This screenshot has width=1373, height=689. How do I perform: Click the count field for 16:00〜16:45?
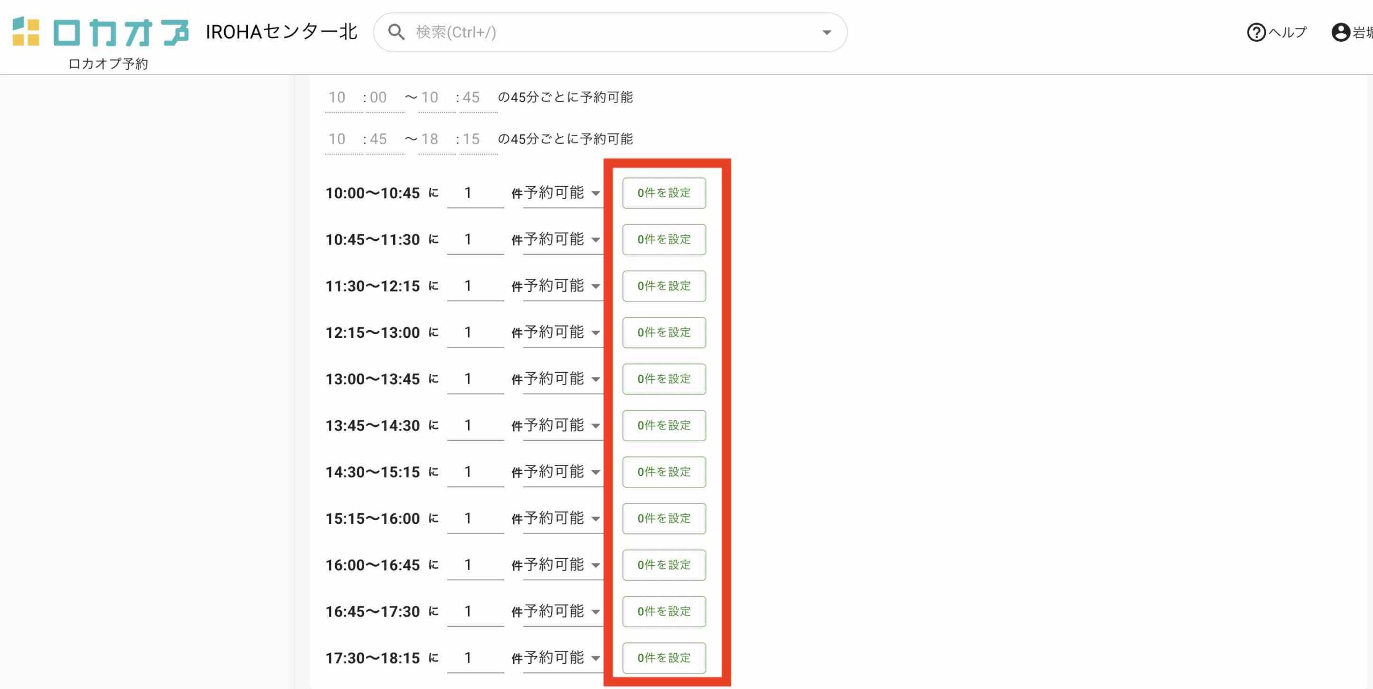coord(475,565)
